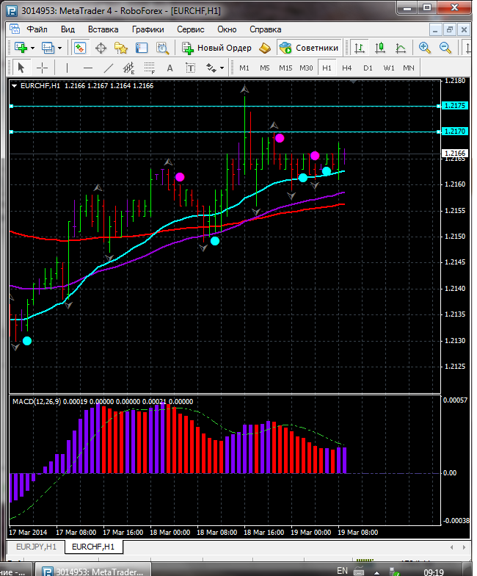Switch to M5 timeframe
This screenshot has height=576, width=477.
(x=264, y=68)
